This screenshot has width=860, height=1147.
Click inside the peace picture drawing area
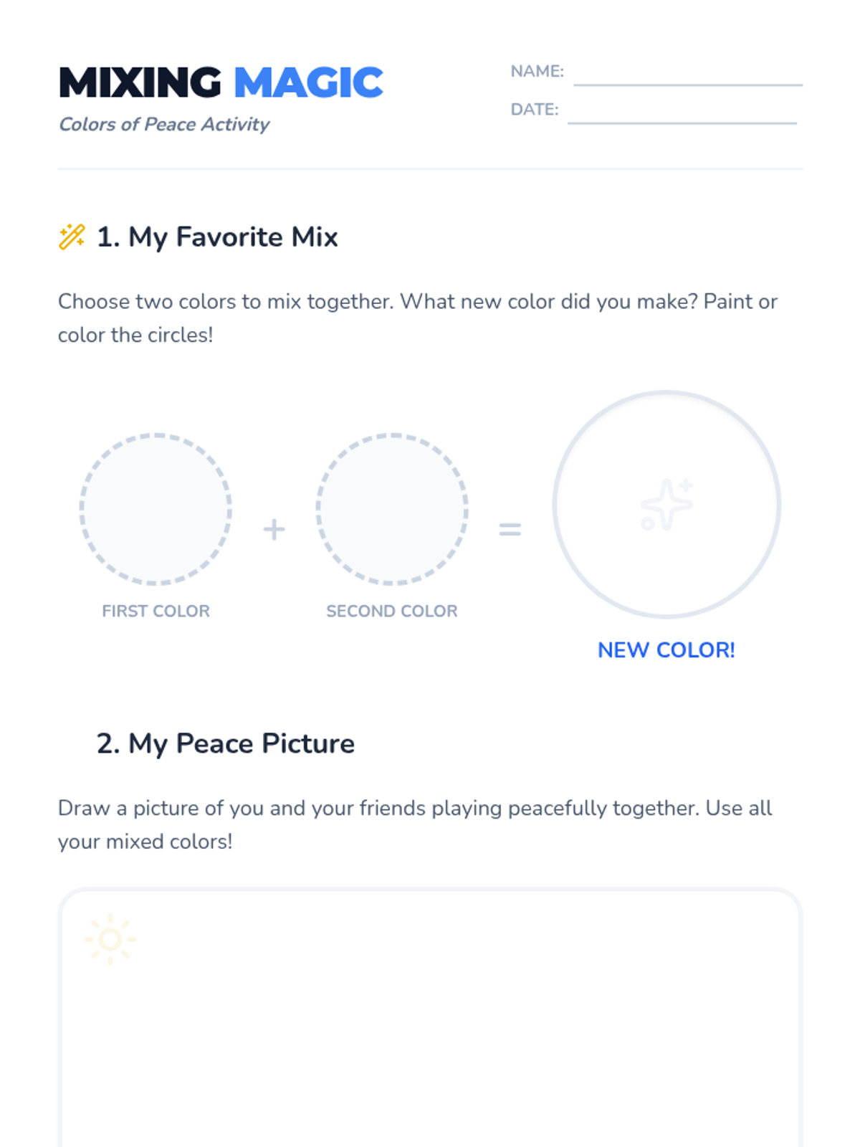pos(430,1018)
